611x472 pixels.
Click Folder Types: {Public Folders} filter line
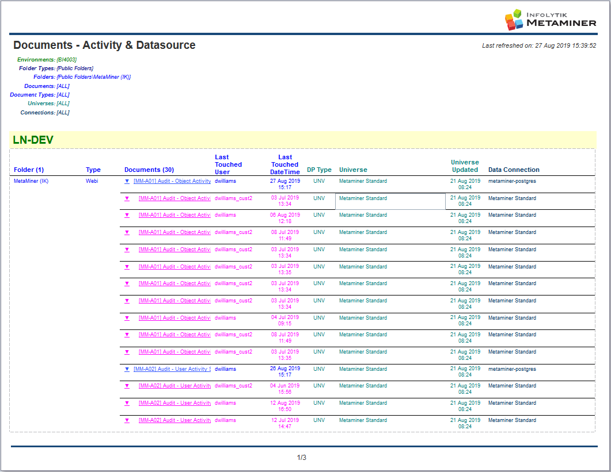coord(56,68)
